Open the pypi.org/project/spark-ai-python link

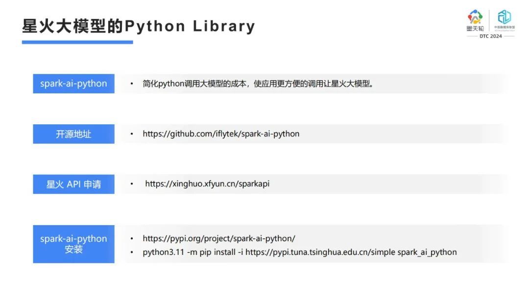coord(219,238)
